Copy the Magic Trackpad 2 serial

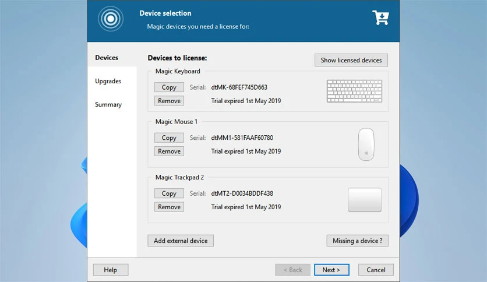click(x=169, y=193)
